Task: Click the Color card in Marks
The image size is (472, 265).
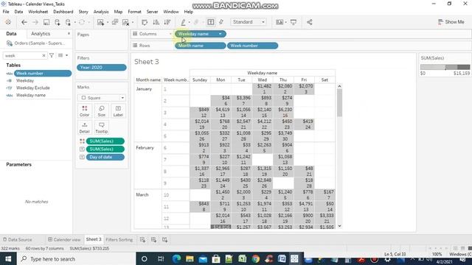Action: click(85, 111)
